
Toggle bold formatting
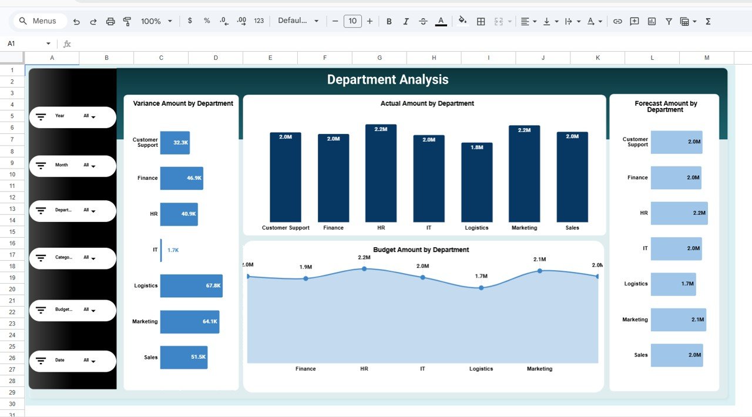point(389,21)
